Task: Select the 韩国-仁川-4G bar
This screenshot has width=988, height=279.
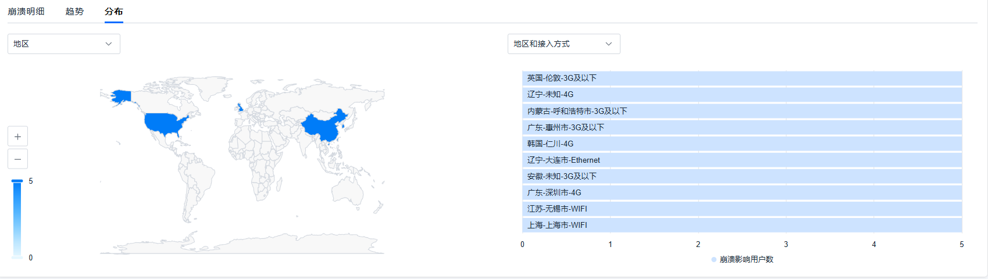Action: click(x=741, y=144)
